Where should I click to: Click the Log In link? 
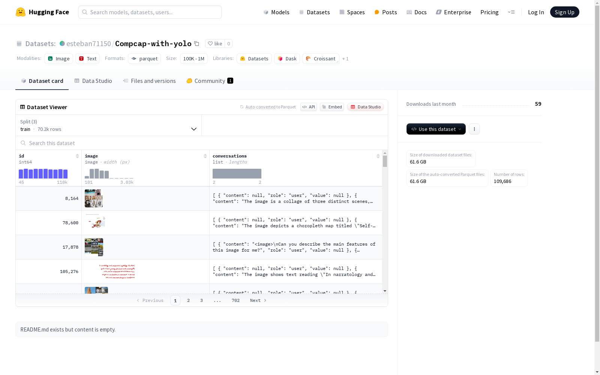[x=536, y=12]
